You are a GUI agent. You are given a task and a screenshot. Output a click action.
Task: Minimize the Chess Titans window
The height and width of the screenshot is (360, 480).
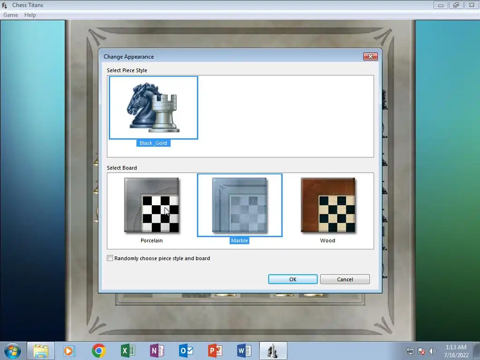click(441, 5)
